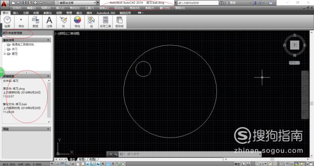The height and width of the screenshot is (166, 314).
Task: Click the New file quick-access icon
Action: tap(13, 3)
